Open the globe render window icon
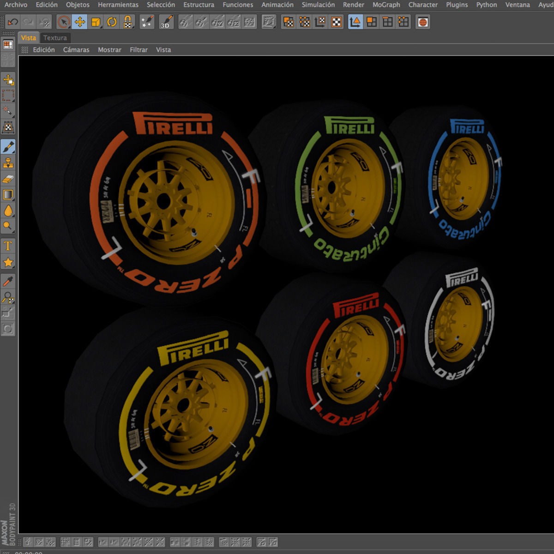Image resolution: width=554 pixels, height=554 pixels. 423,22
